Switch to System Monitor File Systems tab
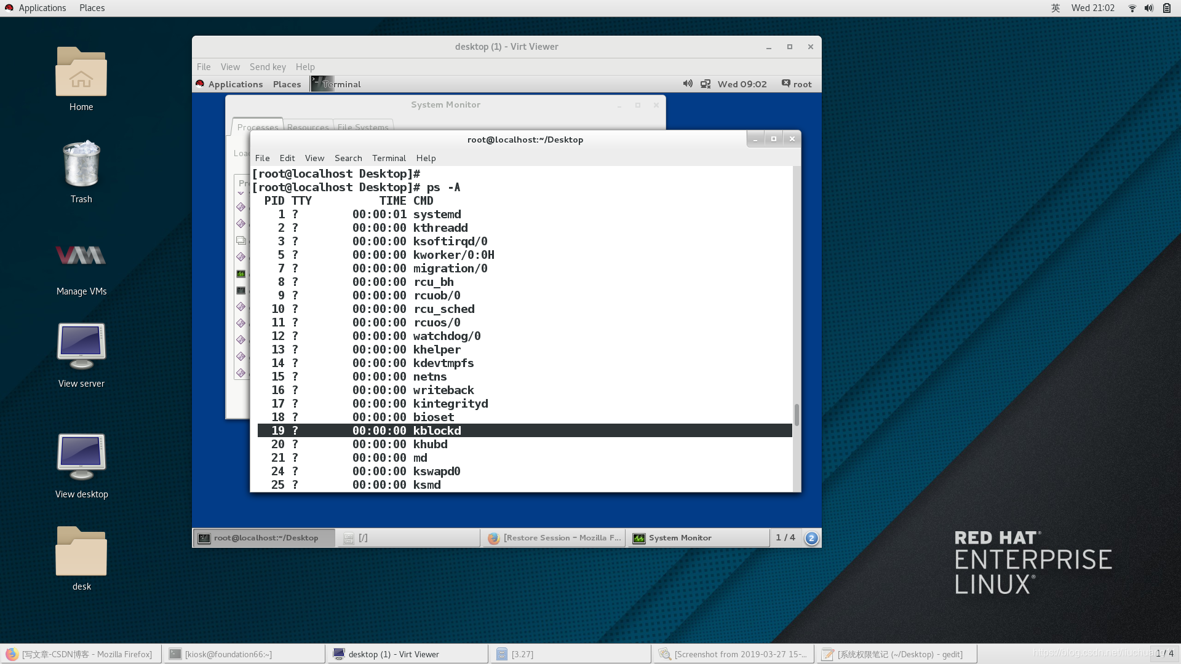The image size is (1181, 664). [363, 126]
